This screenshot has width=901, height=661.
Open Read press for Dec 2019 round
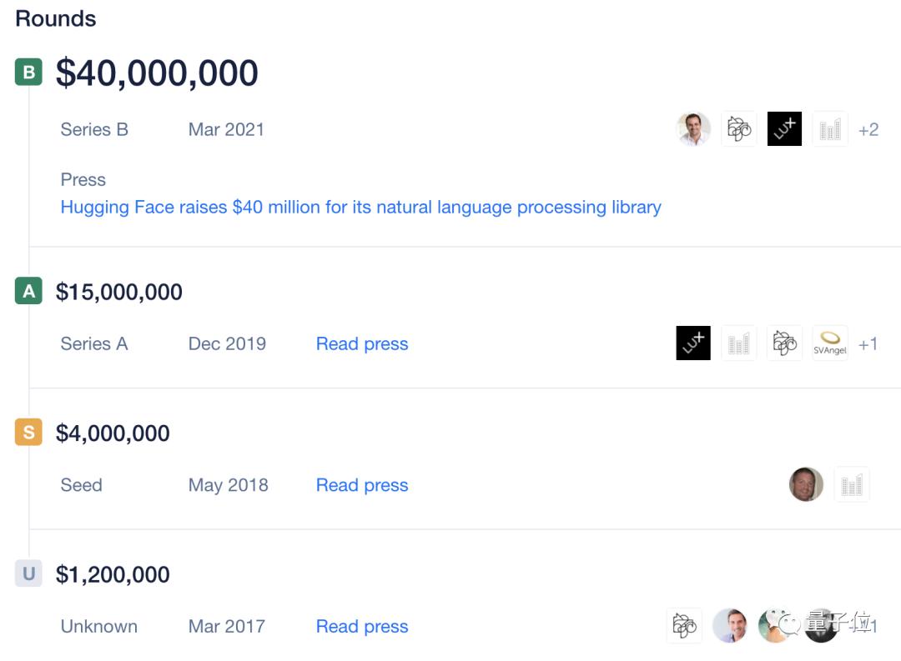pyautogui.click(x=362, y=344)
